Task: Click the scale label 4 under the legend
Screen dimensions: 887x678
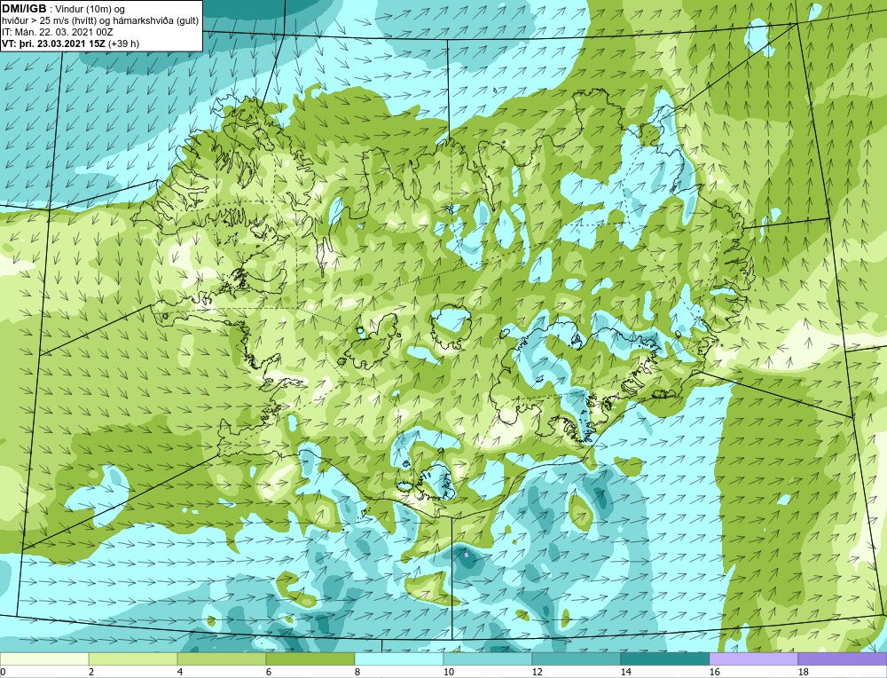Action: click(x=180, y=672)
